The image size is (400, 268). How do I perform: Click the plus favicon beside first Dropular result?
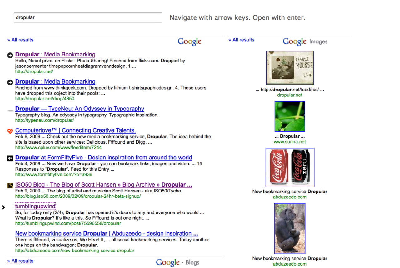(x=10, y=55)
